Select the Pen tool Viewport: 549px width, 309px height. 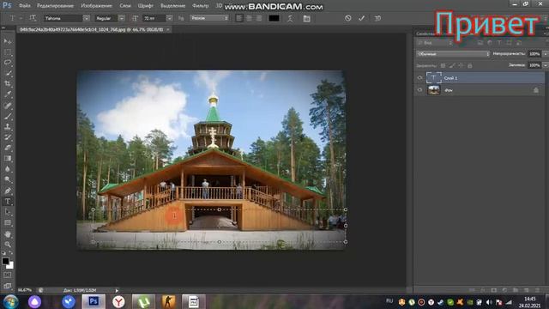click(x=8, y=191)
